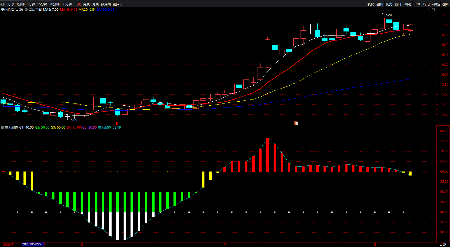The height and width of the screenshot is (247, 450).
Task: Toggle the 叠加 overlay option
Action: click(380, 4)
